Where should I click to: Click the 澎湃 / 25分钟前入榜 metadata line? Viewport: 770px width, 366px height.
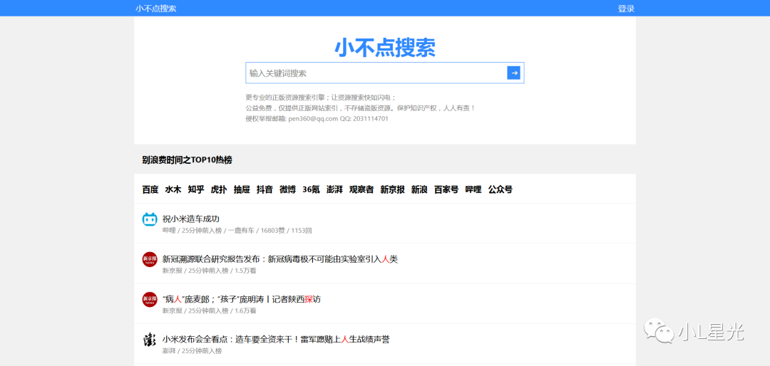click(192, 351)
